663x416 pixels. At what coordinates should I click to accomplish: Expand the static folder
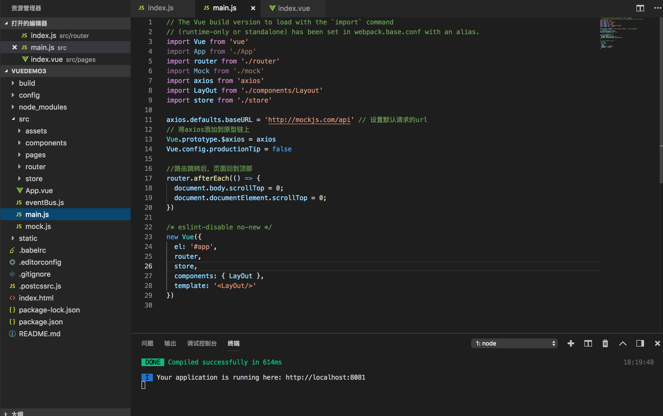click(13, 238)
